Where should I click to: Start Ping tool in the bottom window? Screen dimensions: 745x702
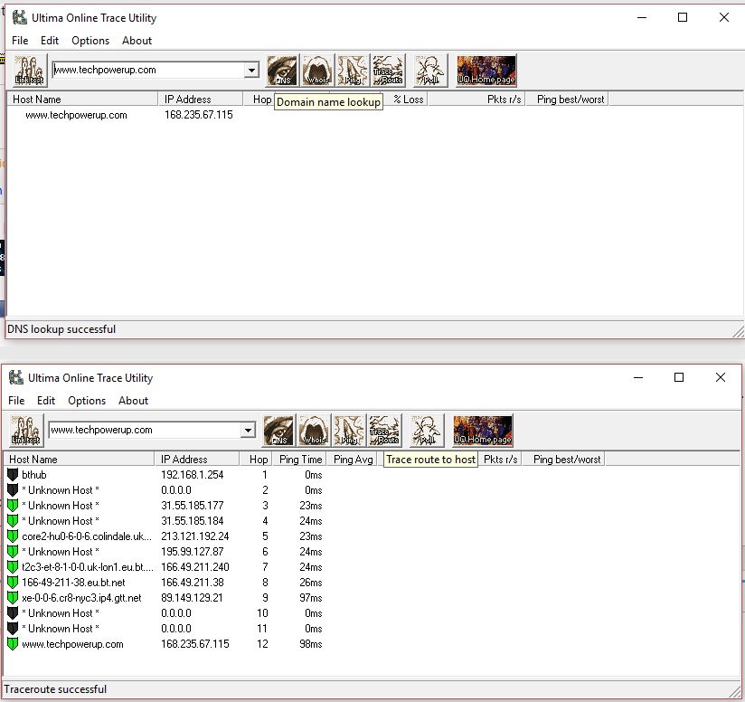point(349,431)
